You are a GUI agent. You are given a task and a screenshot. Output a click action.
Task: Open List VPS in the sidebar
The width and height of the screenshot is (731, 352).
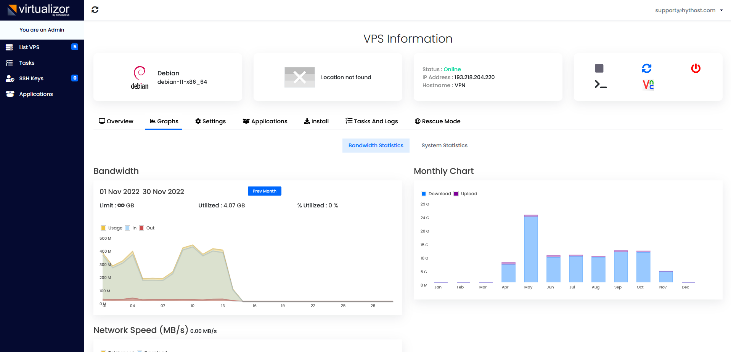(29, 47)
